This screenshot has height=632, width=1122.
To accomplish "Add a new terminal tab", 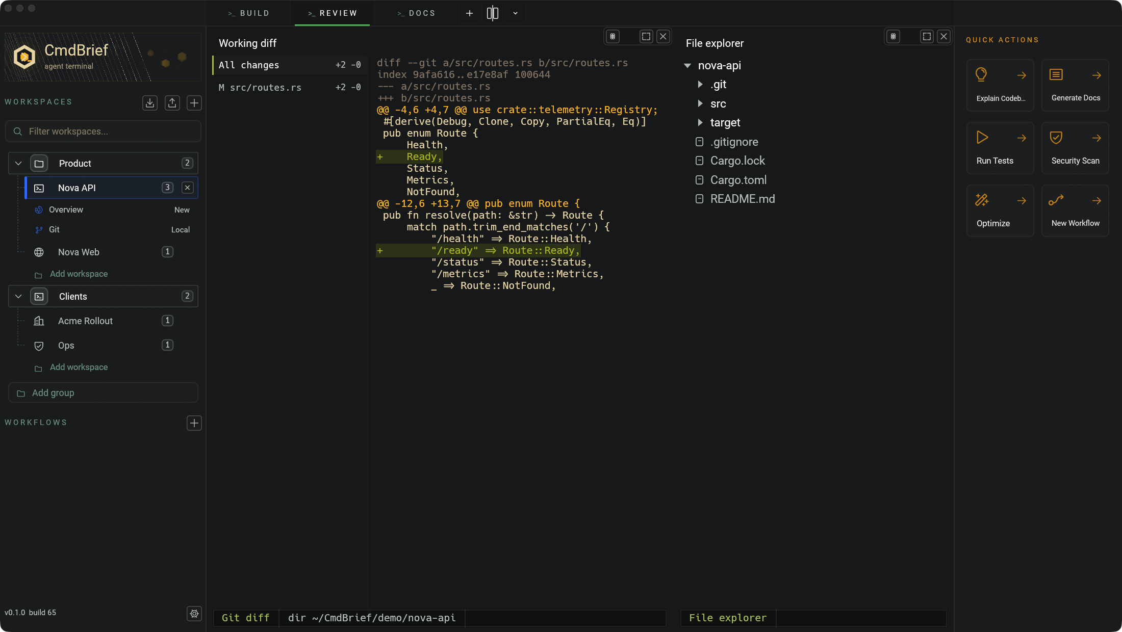I will [x=470, y=13].
